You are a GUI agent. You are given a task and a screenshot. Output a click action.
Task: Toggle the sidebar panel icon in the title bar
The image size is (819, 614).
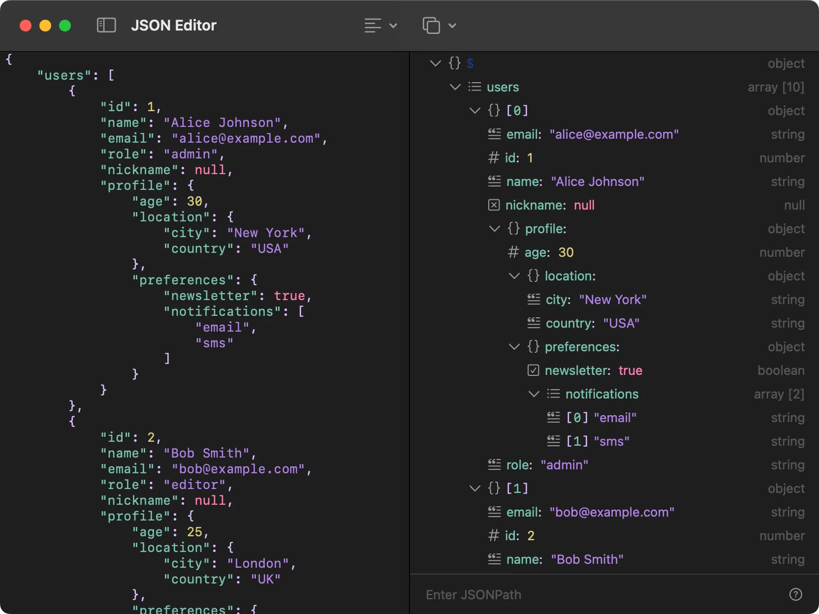[106, 25]
